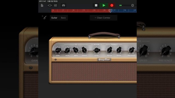Screen dimensions: 175x98
Task: Click the Tremolo SPEED knob
Action: (x=119, y=50)
